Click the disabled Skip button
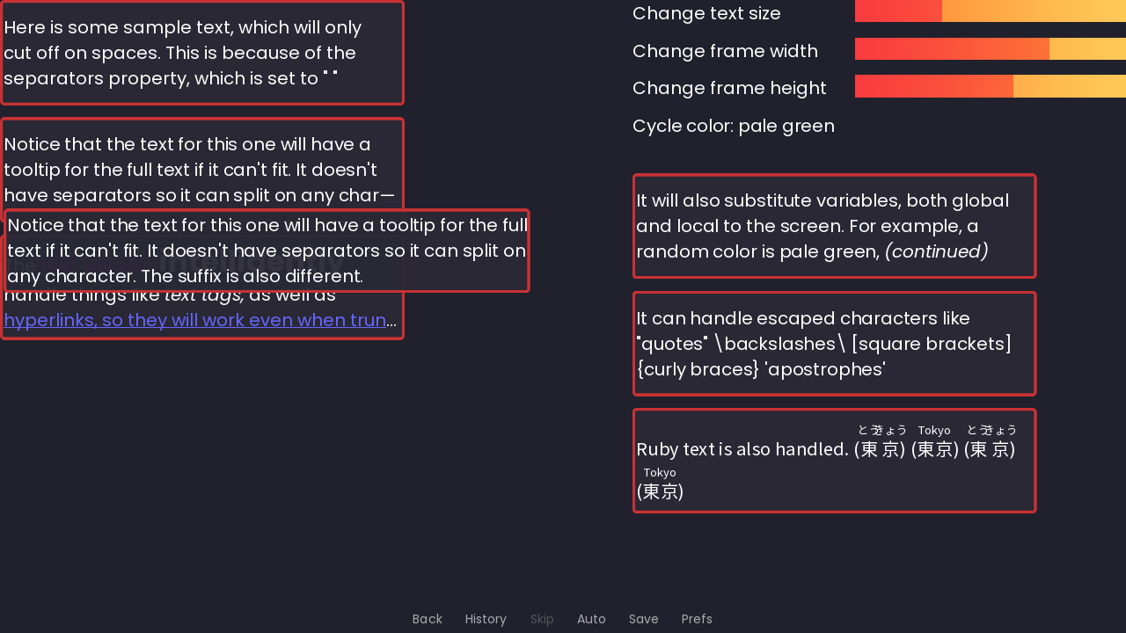The width and height of the screenshot is (1126, 633). click(542, 619)
